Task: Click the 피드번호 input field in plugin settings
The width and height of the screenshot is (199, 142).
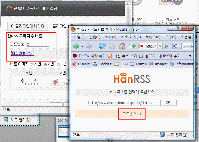Action: (x=38, y=44)
